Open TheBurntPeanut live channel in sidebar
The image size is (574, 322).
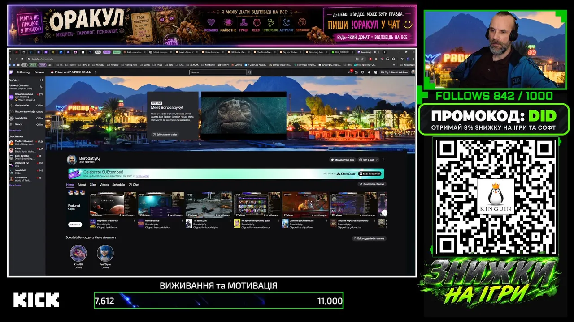[x=26, y=143]
